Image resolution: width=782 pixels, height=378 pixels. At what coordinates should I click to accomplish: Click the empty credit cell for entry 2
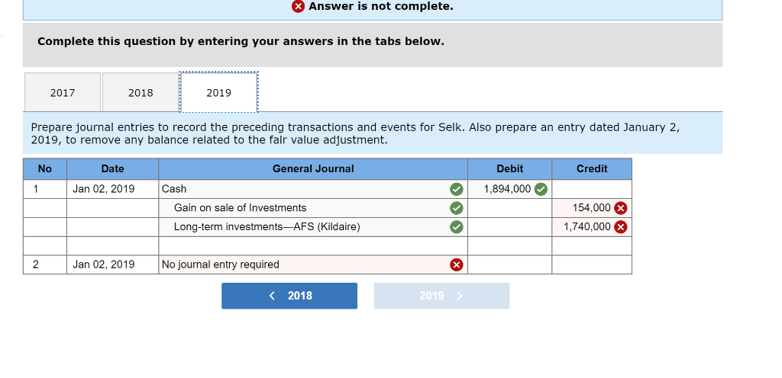click(592, 264)
